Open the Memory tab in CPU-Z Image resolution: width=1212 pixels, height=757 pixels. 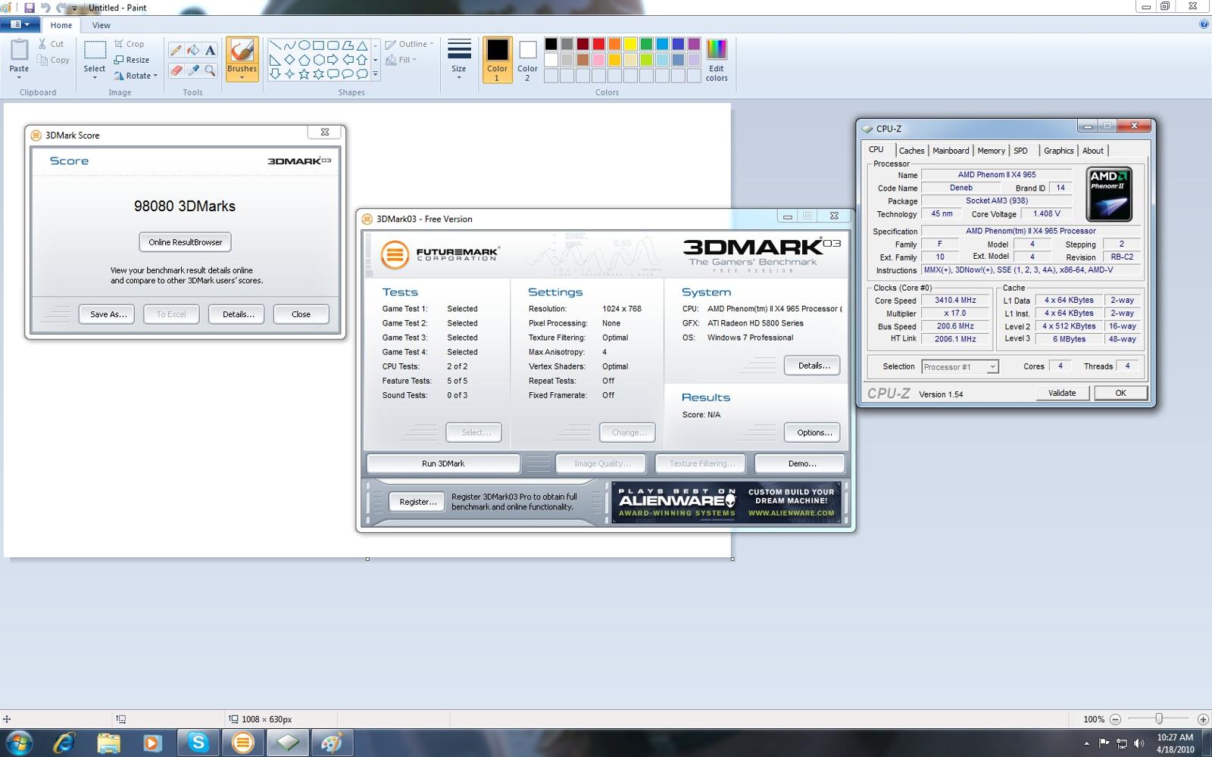991,151
